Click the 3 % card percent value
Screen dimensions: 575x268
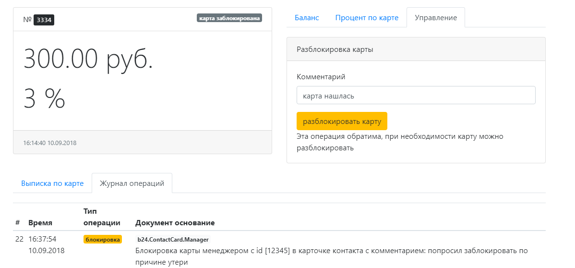(44, 98)
